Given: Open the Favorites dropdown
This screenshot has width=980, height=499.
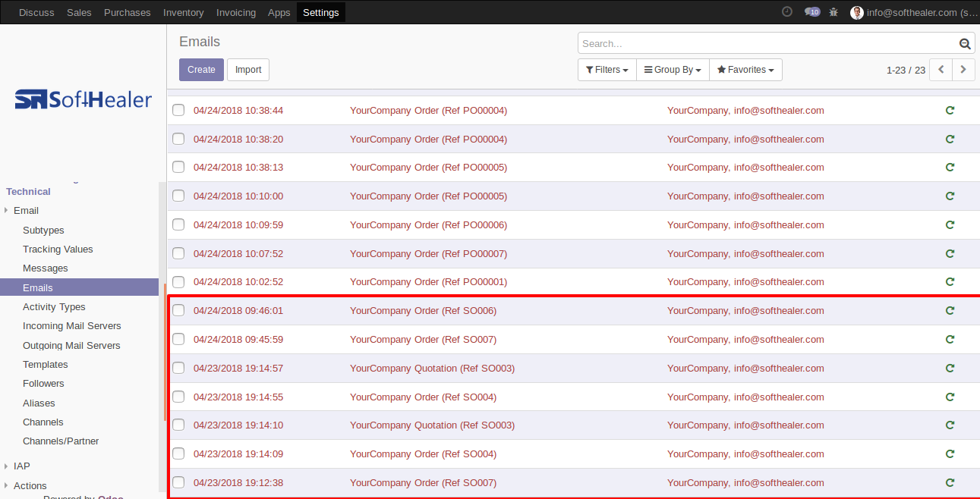Looking at the screenshot, I should (x=745, y=70).
